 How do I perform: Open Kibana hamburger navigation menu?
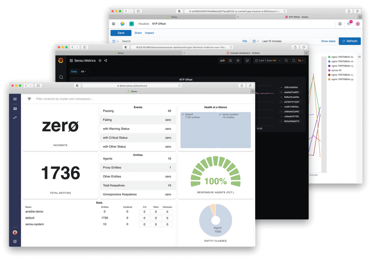pyautogui.click(x=114, y=24)
